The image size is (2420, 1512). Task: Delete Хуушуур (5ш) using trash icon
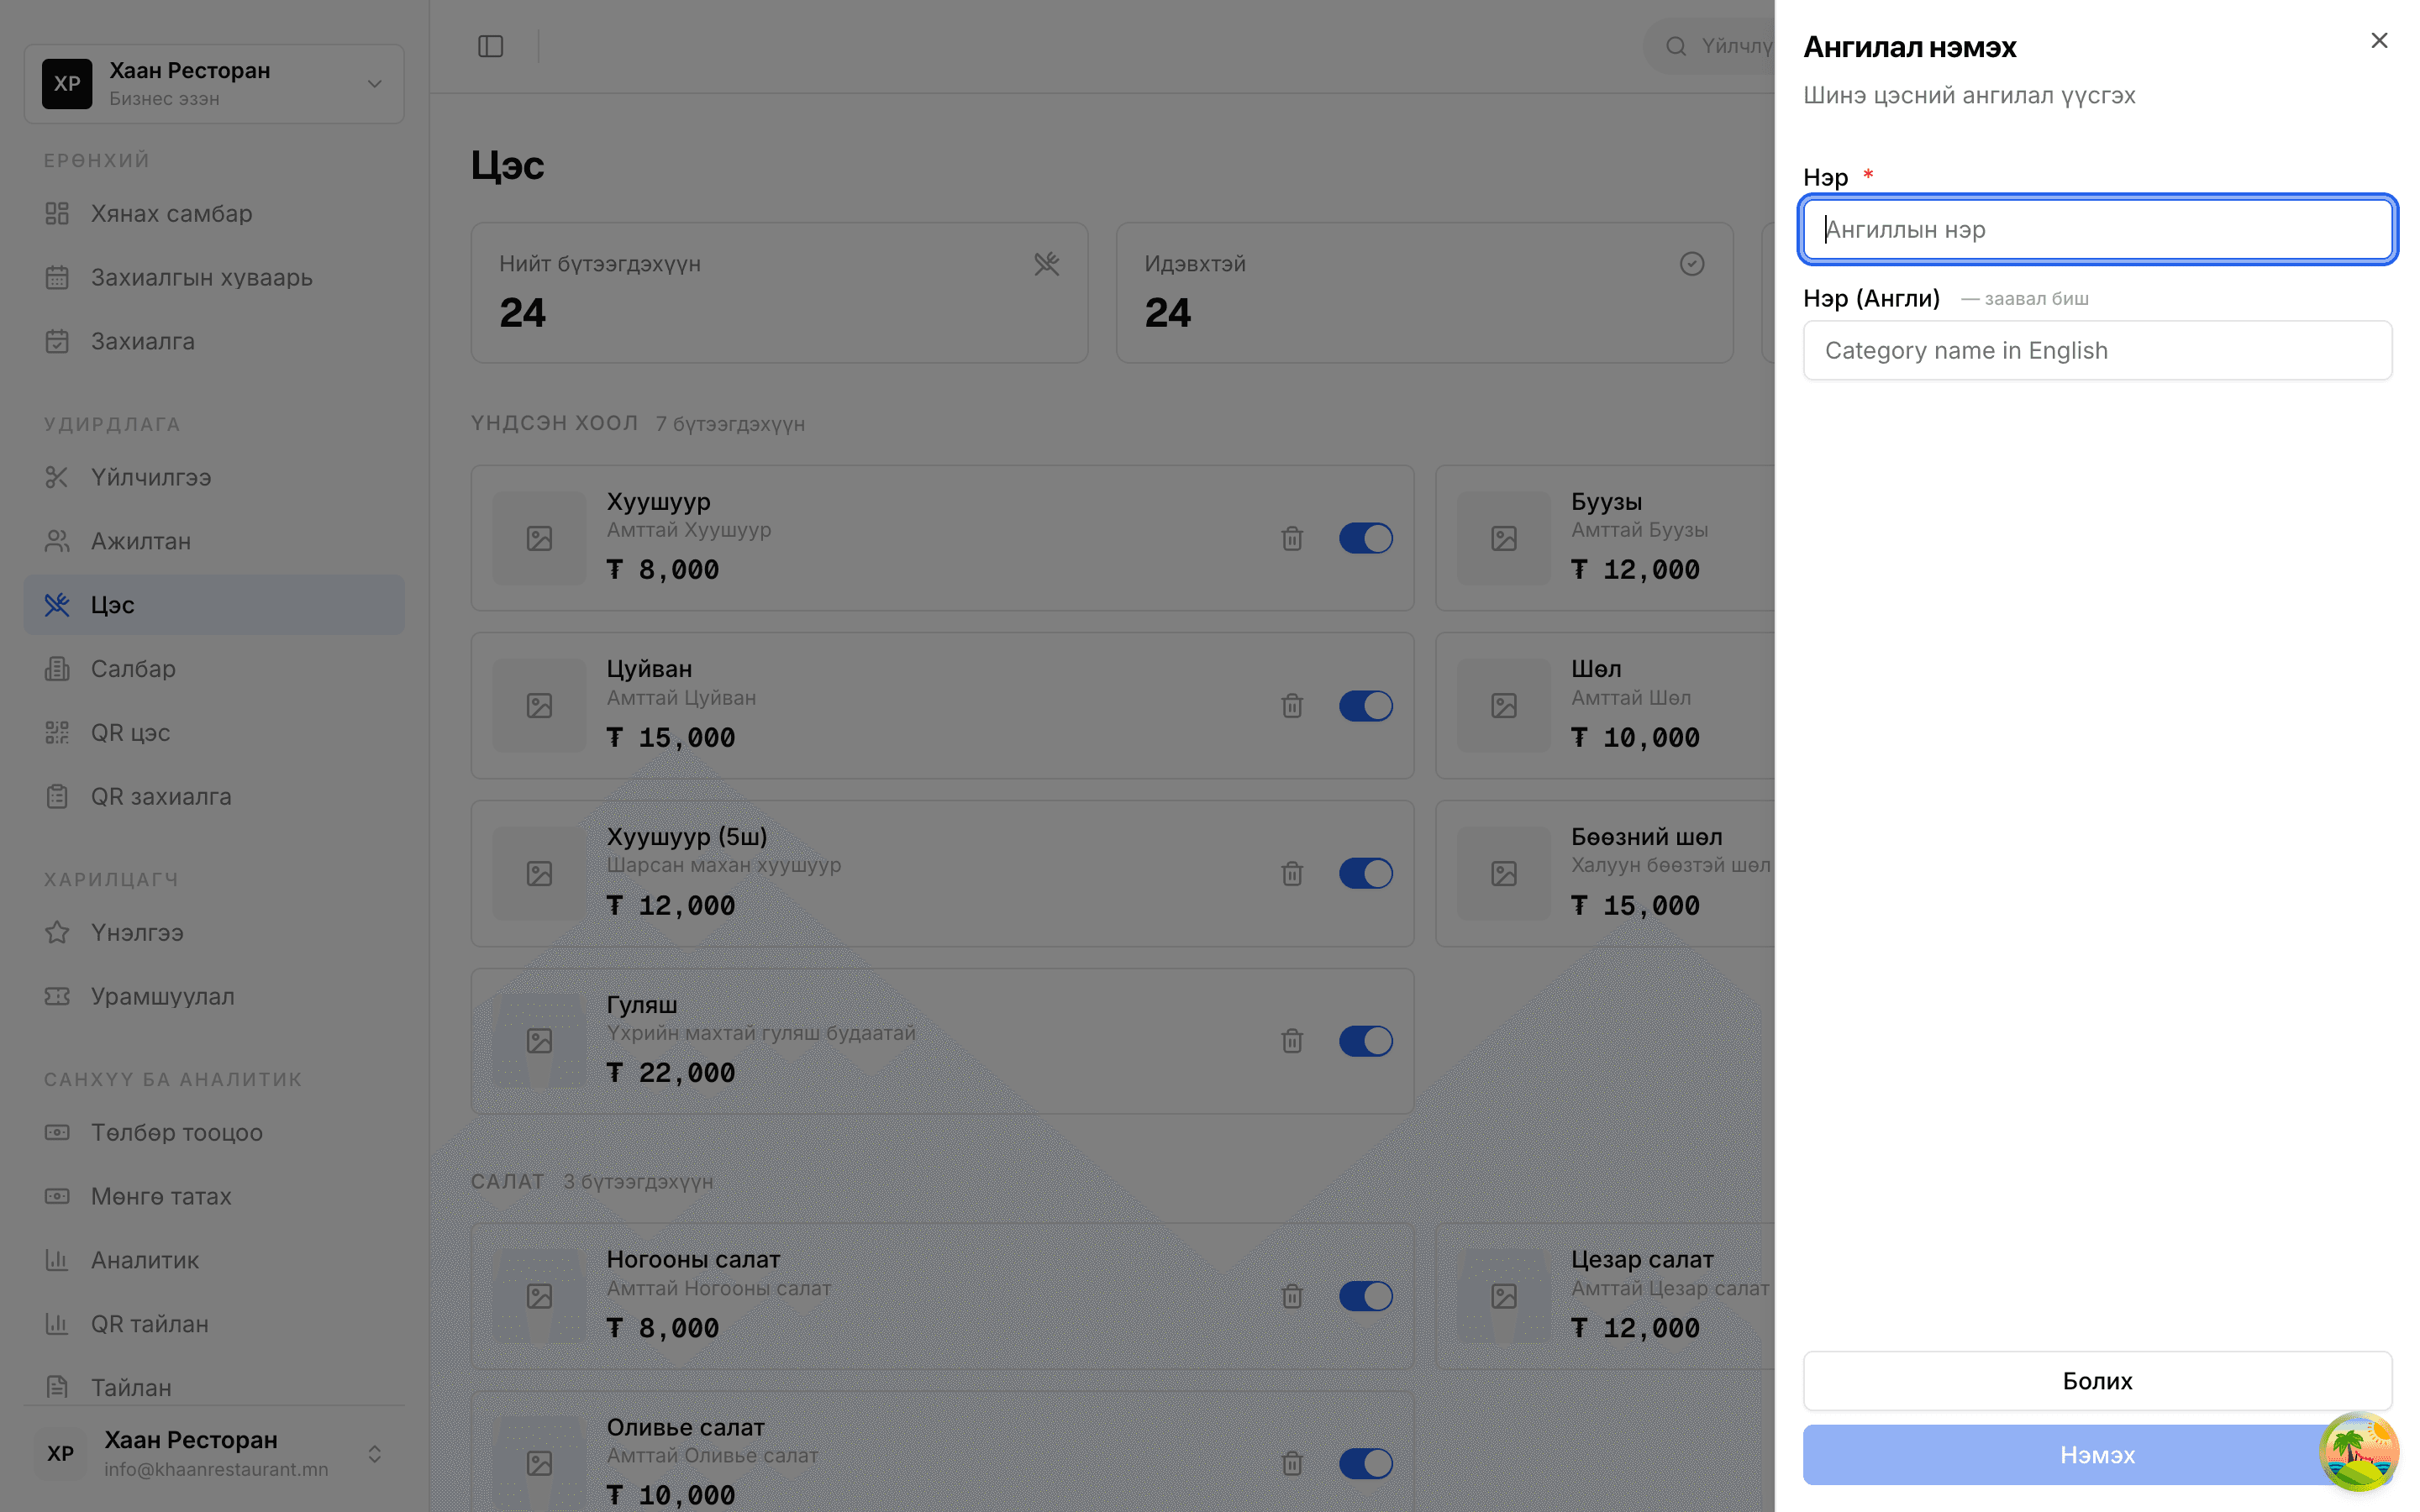click(1292, 873)
